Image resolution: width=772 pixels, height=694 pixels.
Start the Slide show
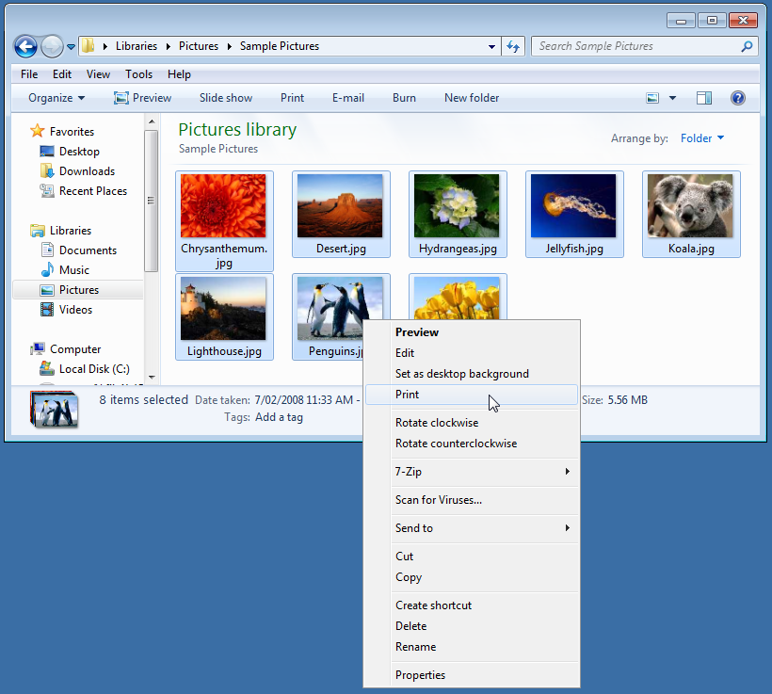(x=225, y=98)
